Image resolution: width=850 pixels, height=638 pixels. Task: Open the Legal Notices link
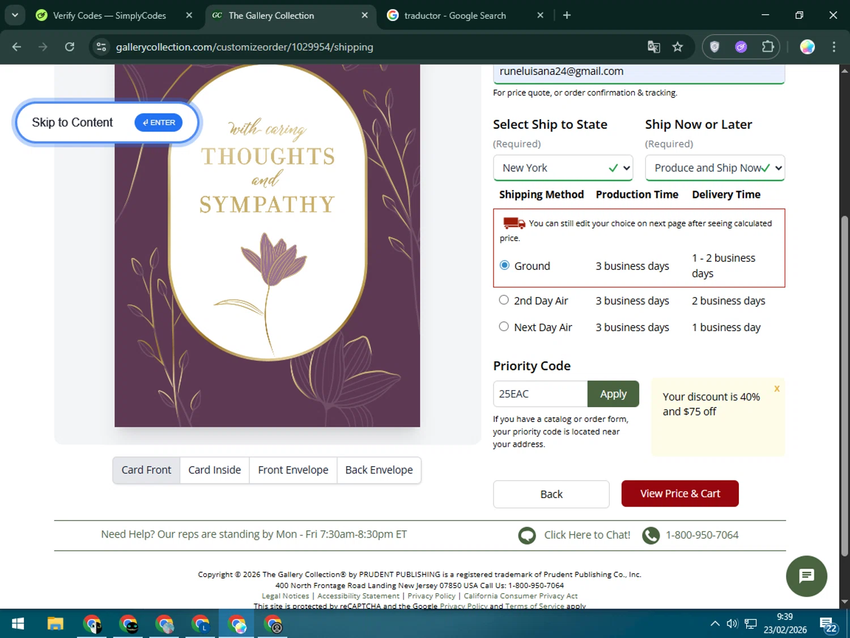[x=286, y=596]
